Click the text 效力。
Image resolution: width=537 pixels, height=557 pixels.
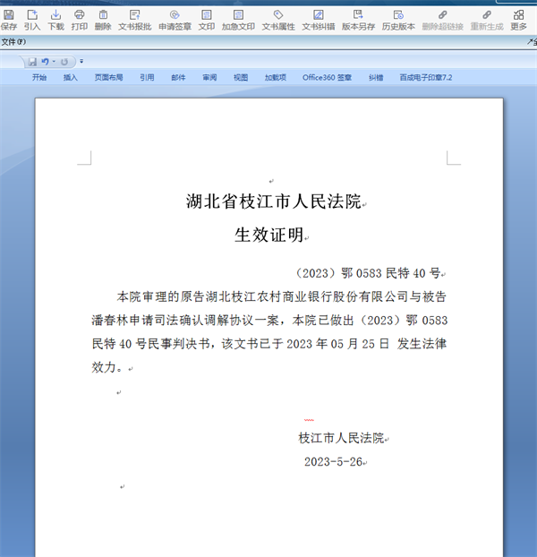[x=107, y=367]
